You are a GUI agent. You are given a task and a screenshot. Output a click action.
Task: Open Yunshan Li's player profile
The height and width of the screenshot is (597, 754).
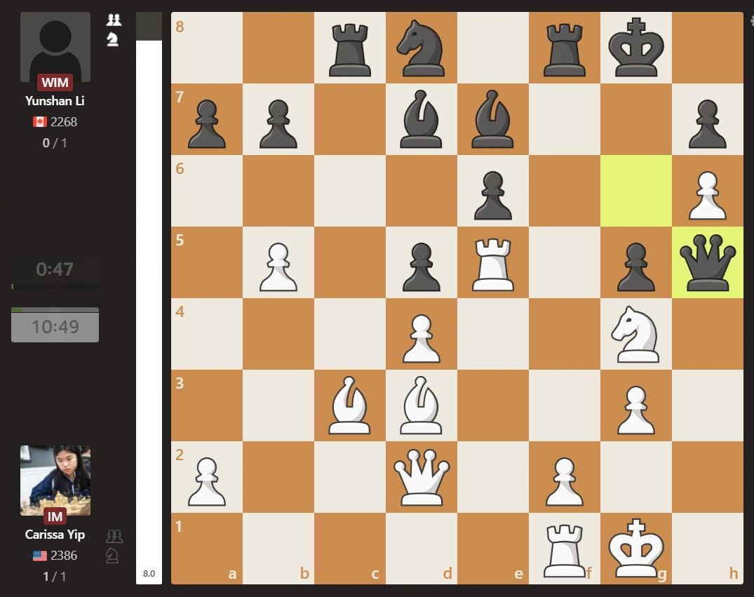(x=55, y=100)
